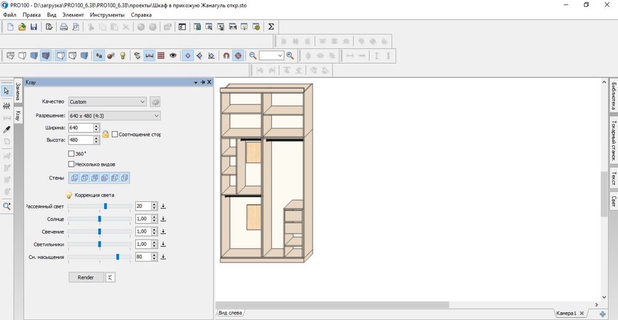Open the Инструменты menu
The image size is (618, 320).
[x=107, y=15]
